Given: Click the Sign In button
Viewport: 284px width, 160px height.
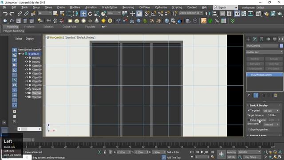Looking at the screenshot, I should (x=225, y=8).
